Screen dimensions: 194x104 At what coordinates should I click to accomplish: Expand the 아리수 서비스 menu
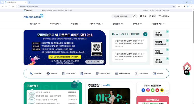pyautogui.click(x=96, y=24)
